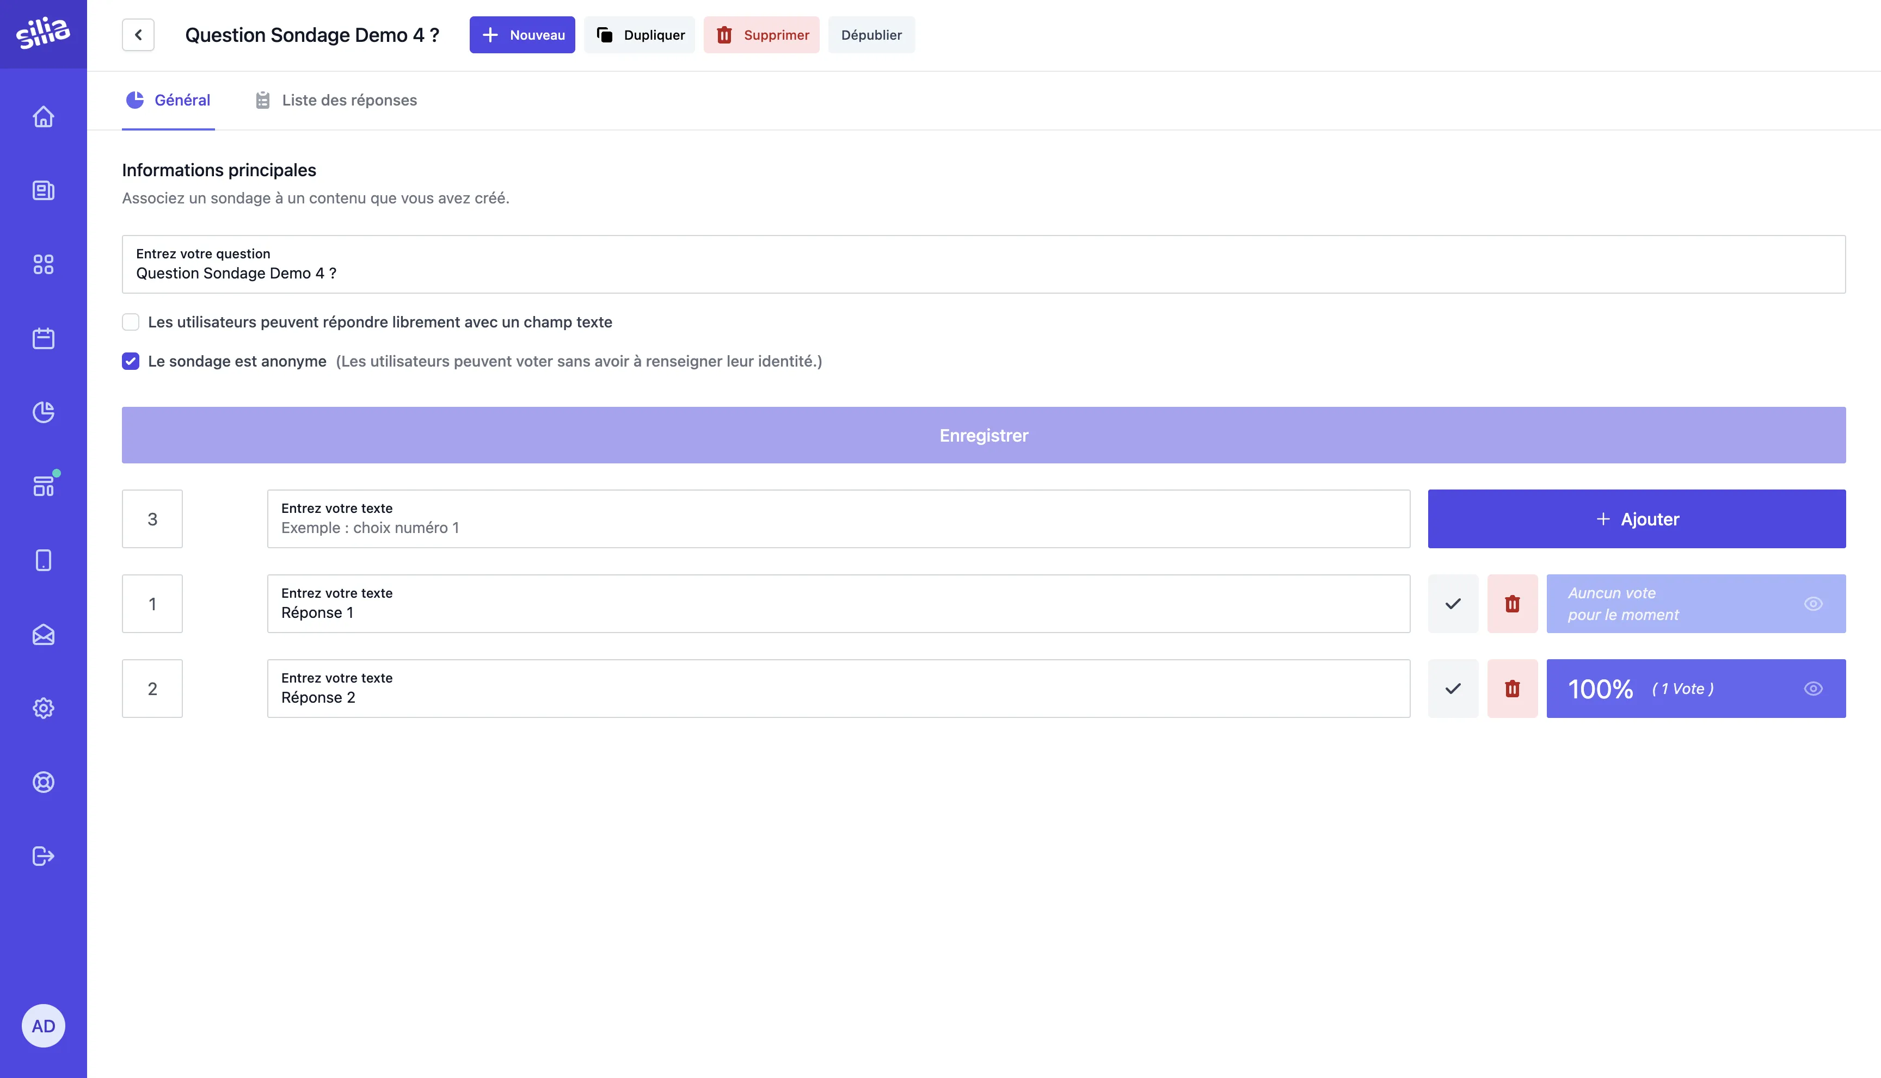This screenshot has height=1078, width=1881.
Task: Go back with the chevron button
Action: [x=138, y=35]
